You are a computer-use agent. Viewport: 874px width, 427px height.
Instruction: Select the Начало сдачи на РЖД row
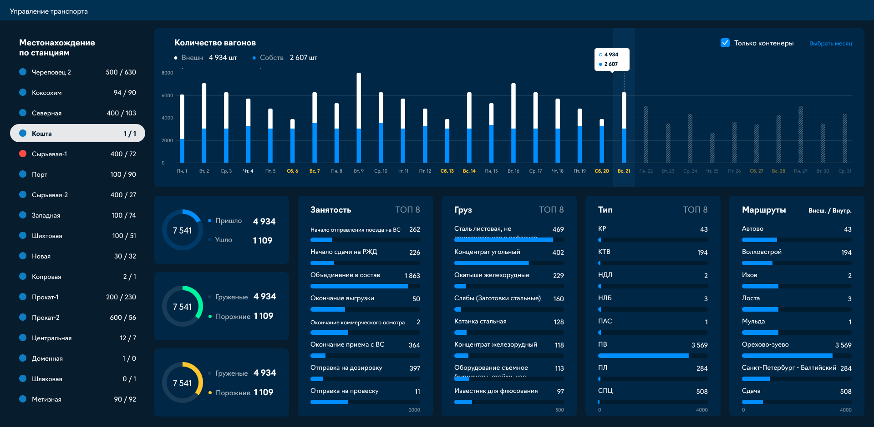365,257
